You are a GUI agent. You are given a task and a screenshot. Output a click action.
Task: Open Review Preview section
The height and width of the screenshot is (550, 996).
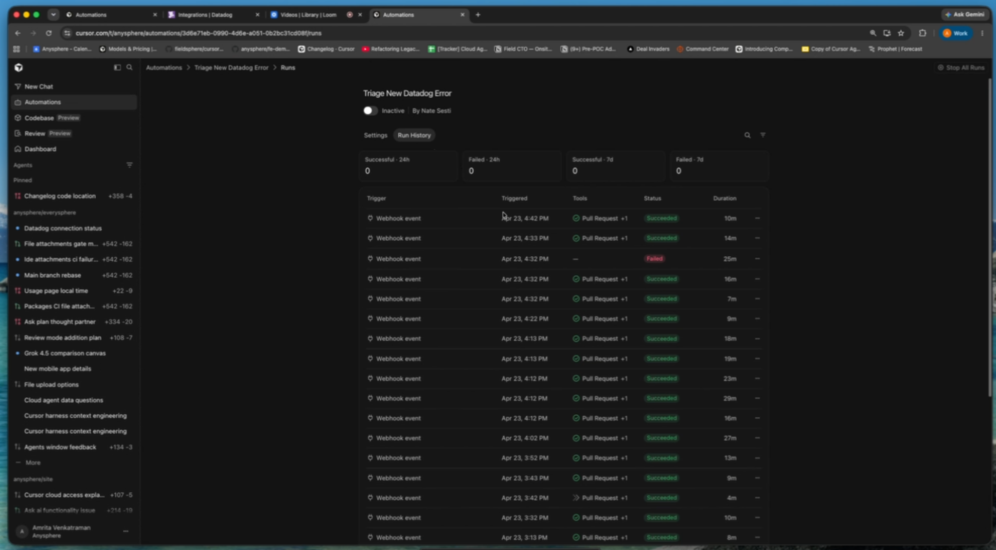(74, 133)
